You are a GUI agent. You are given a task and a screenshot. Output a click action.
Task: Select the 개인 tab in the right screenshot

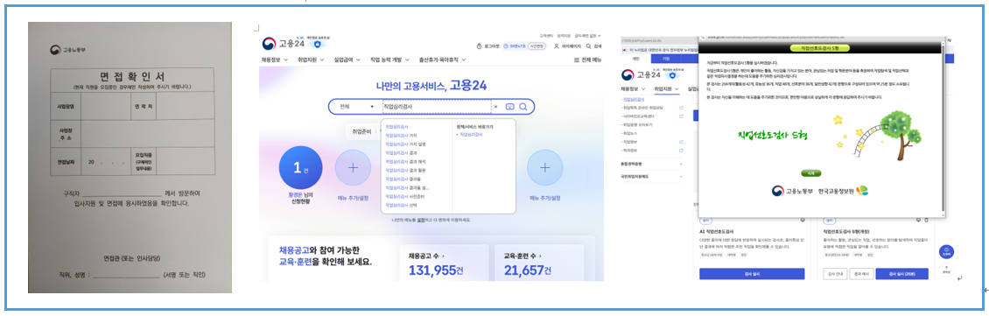coord(635,59)
